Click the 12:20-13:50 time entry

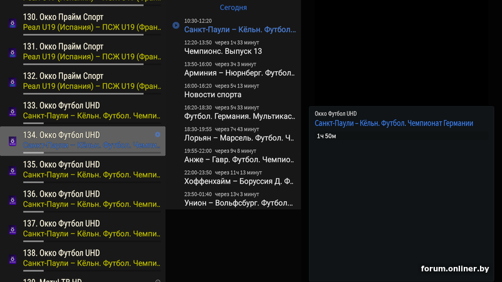click(198, 43)
